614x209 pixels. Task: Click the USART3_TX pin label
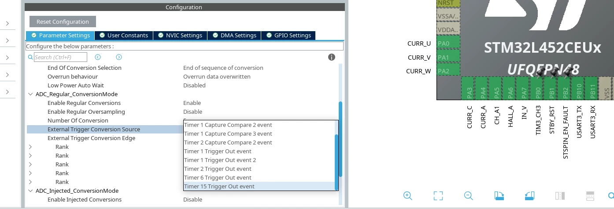coord(579,122)
